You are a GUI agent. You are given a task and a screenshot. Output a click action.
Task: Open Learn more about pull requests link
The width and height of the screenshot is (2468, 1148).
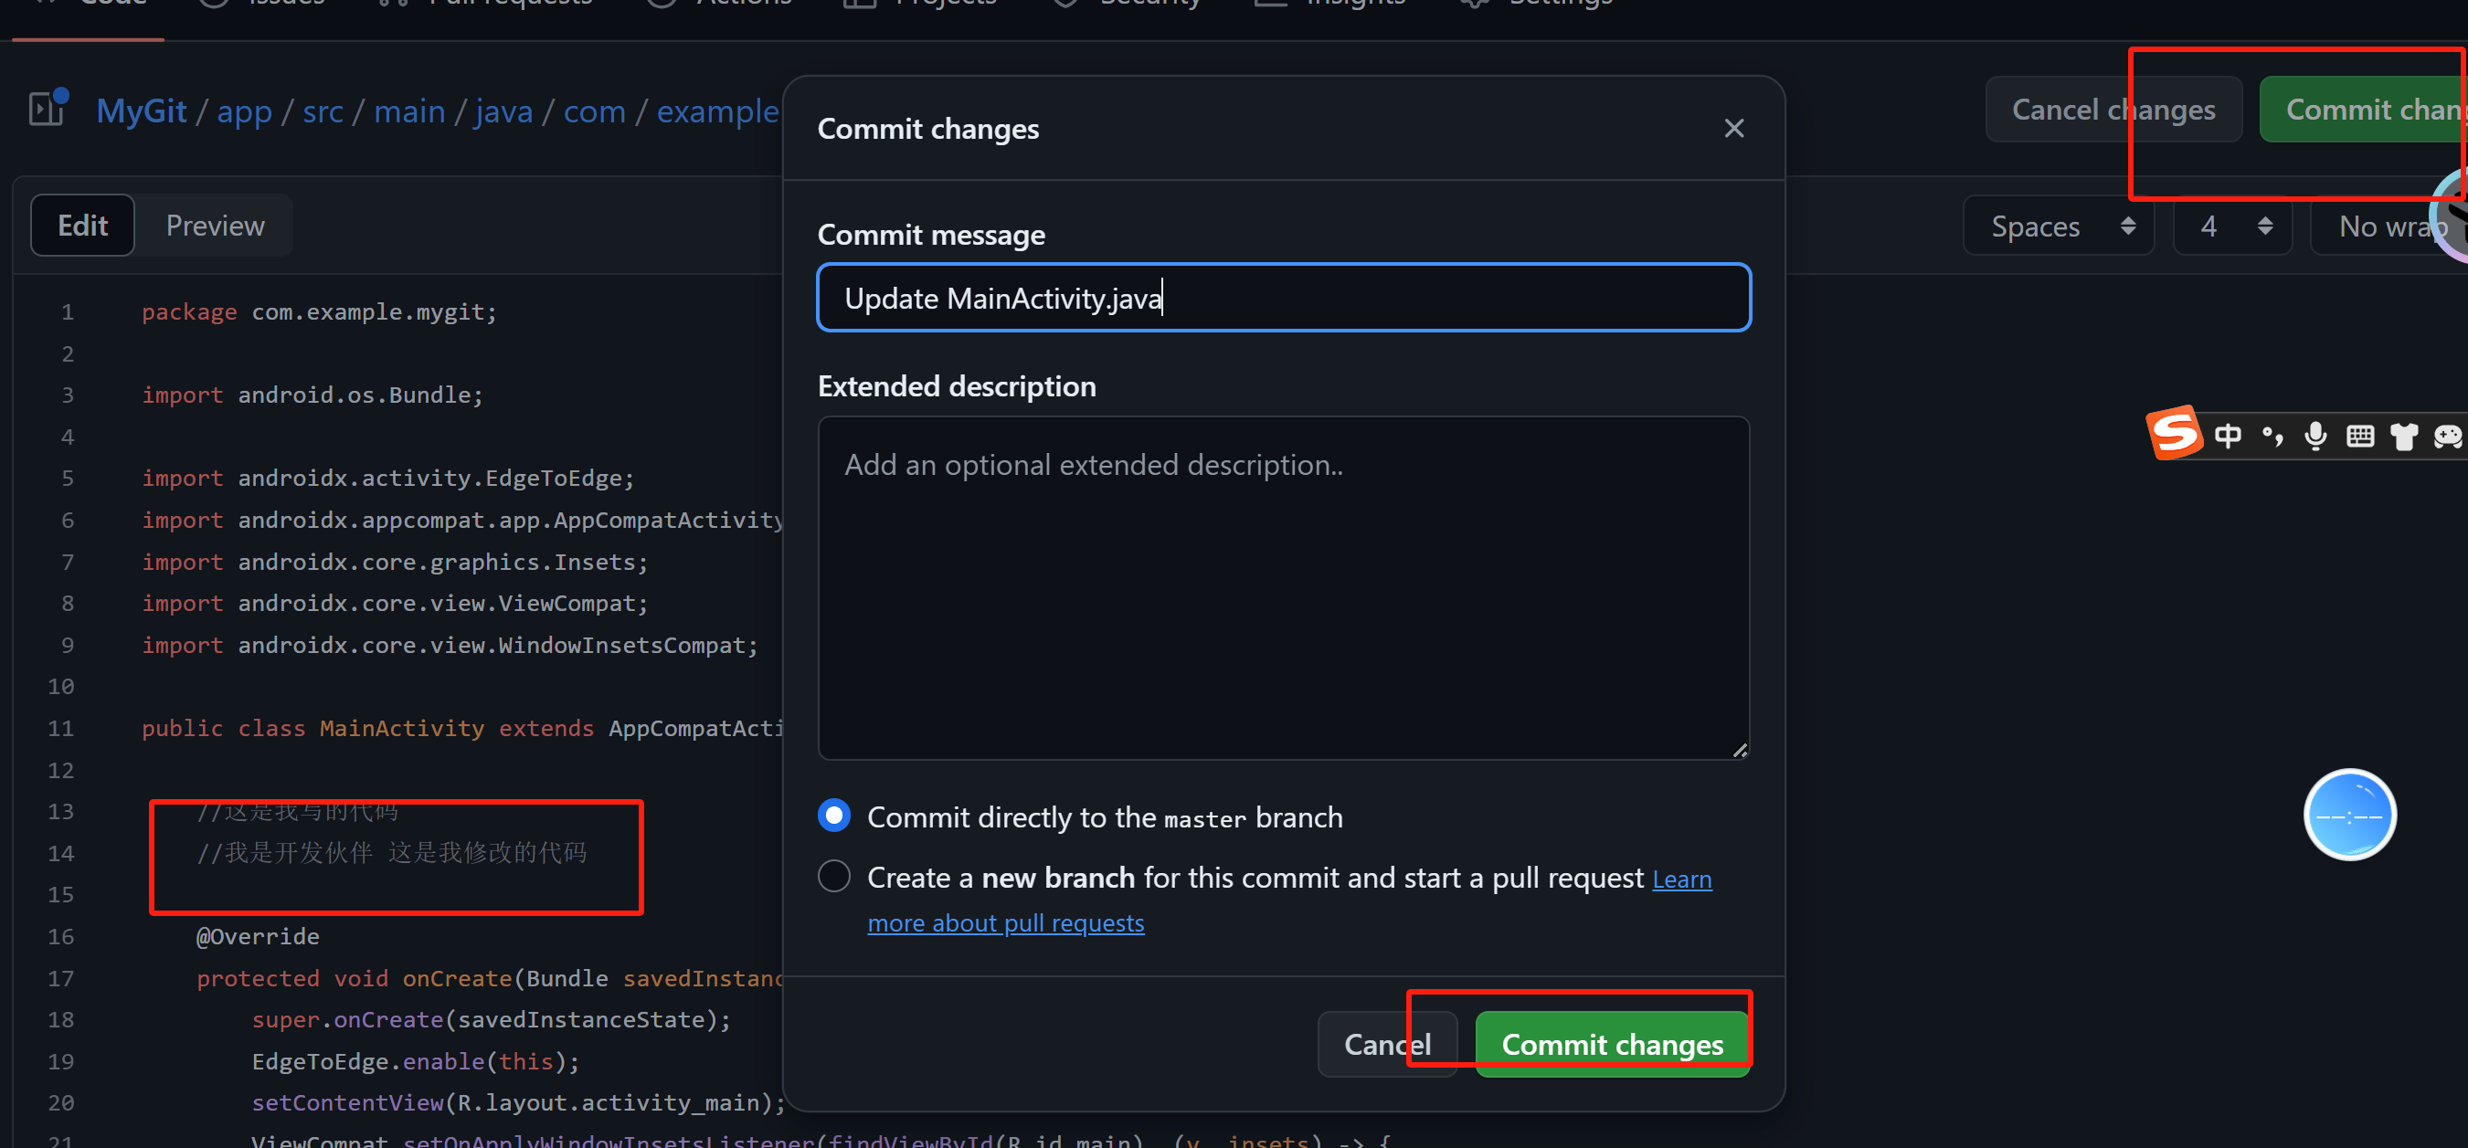click(1005, 922)
